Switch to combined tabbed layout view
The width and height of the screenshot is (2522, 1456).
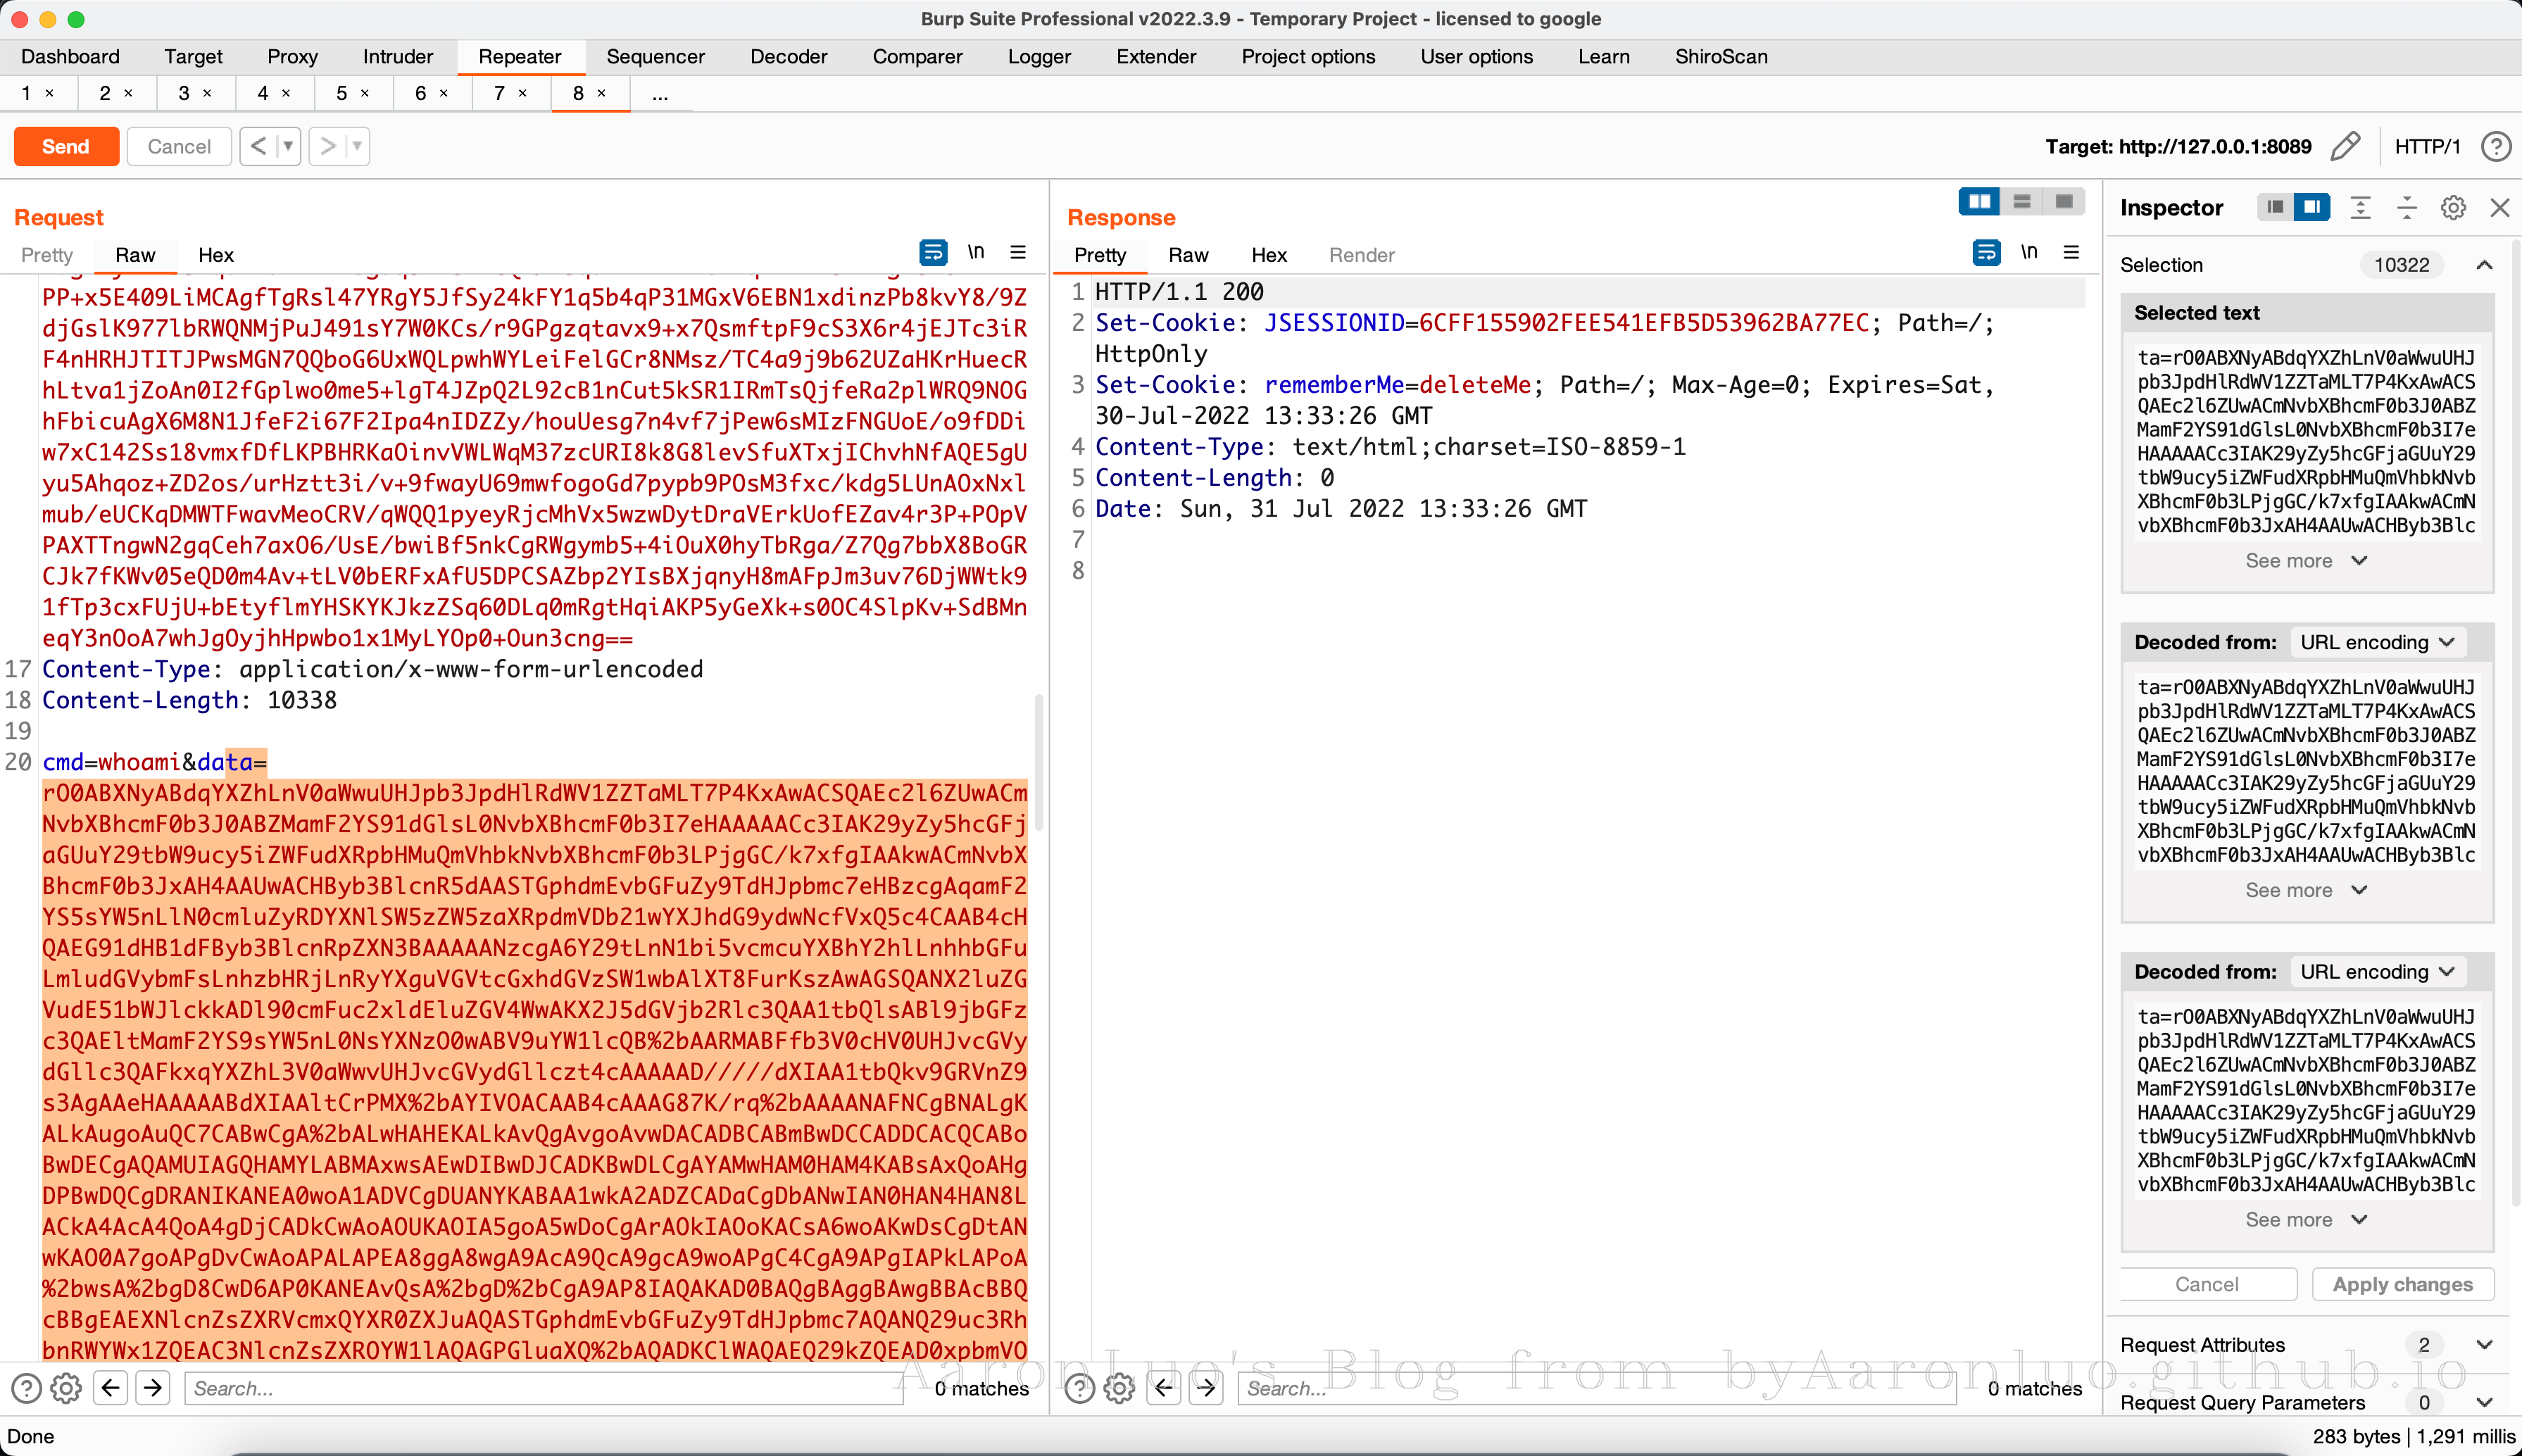(x=2063, y=202)
